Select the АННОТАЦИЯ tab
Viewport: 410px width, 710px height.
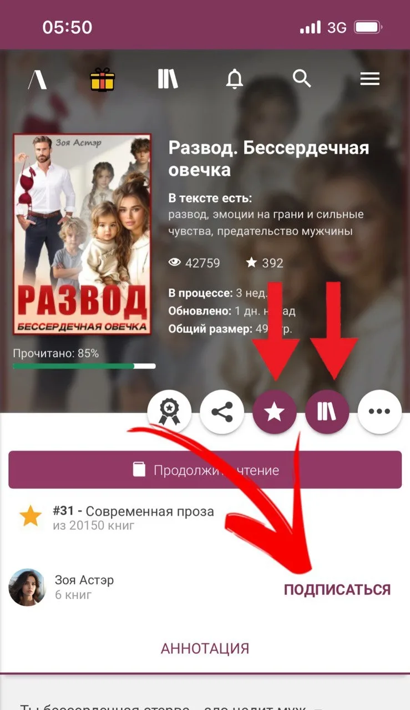pos(205,648)
